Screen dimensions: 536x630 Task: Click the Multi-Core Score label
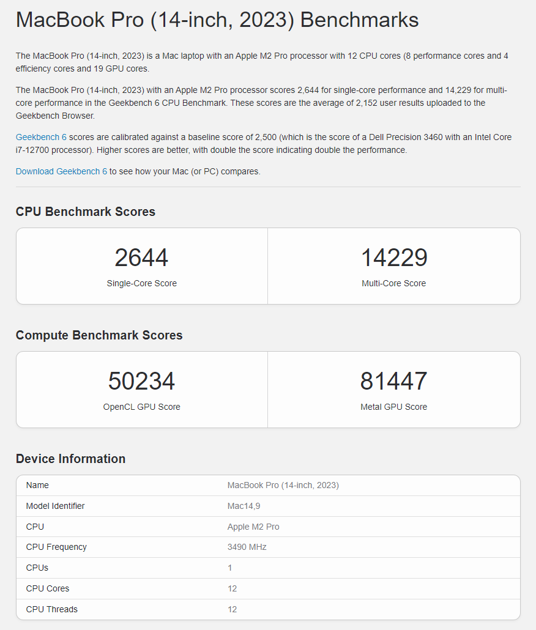[x=394, y=283]
